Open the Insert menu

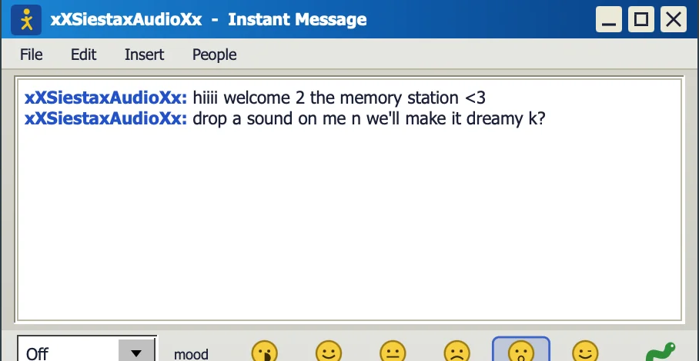144,55
